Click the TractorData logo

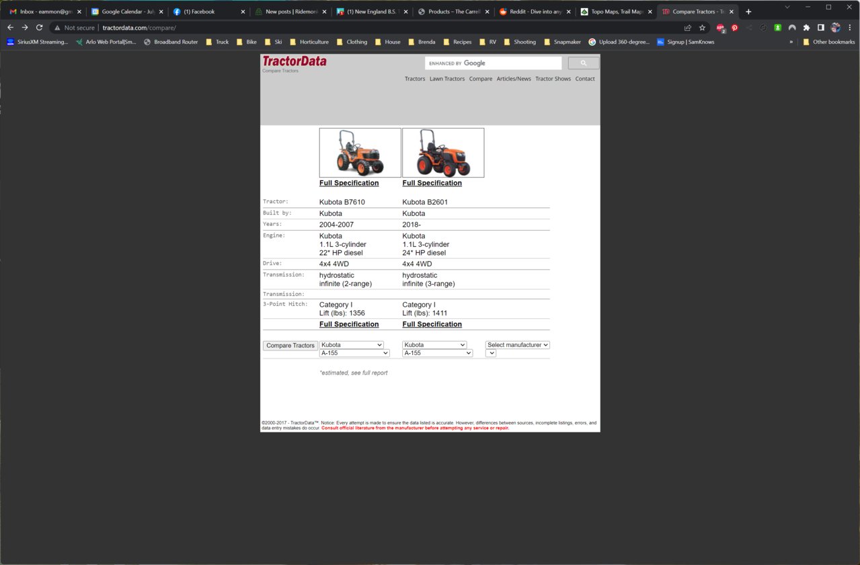pos(295,61)
